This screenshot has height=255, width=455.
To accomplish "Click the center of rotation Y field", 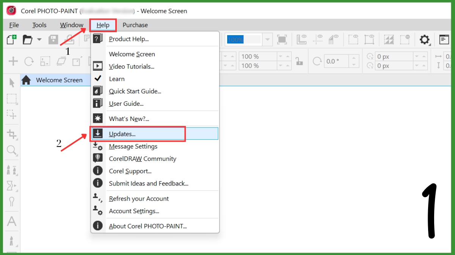I will tap(394, 66).
